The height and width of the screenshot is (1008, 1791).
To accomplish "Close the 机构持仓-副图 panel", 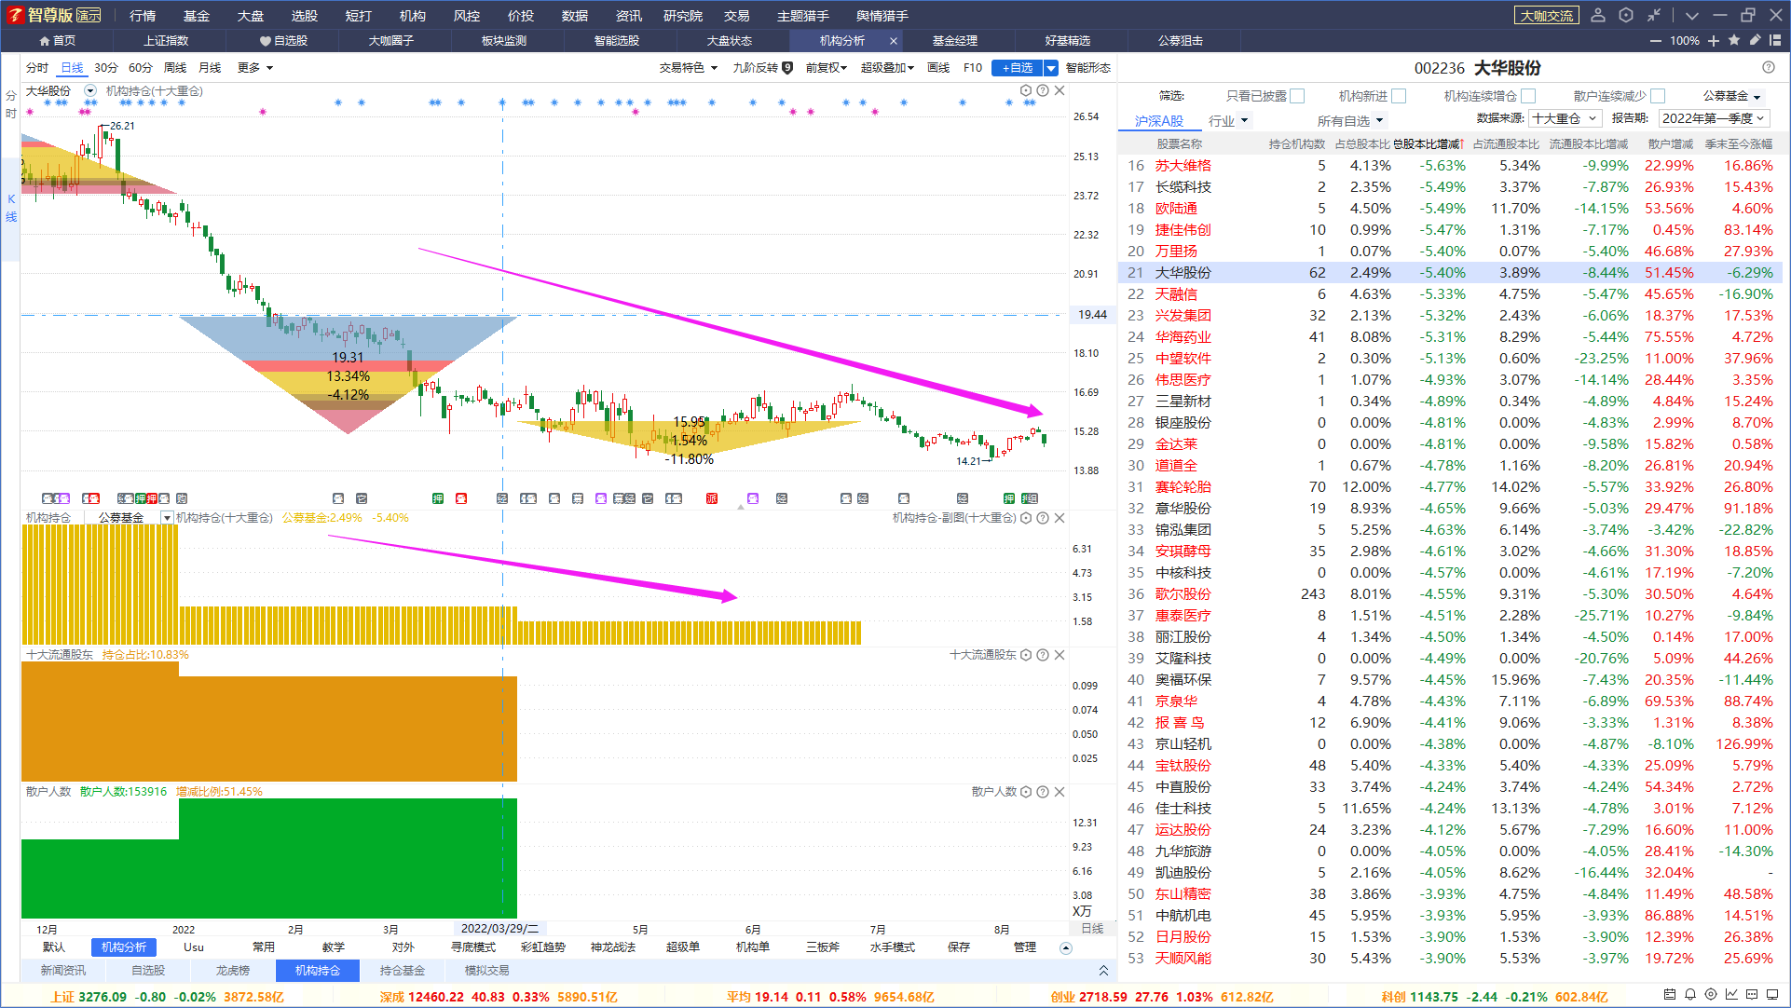I will [1060, 518].
